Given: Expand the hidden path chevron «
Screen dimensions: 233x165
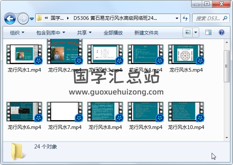Looking at the screenshot, I should pos(46,18).
